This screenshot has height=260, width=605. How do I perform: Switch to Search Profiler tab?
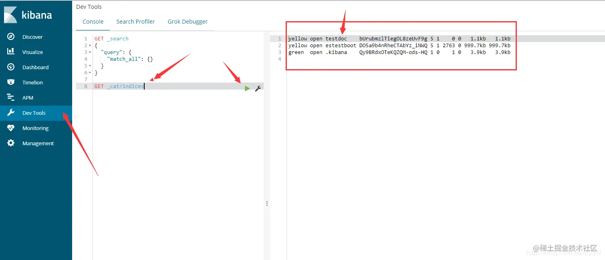[135, 22]
